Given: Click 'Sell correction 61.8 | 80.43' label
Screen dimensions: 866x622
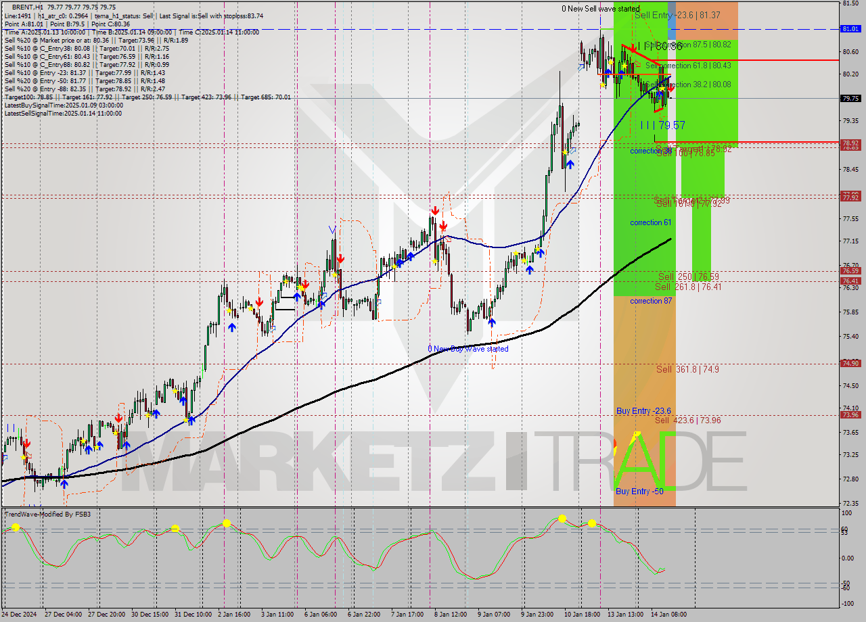Looking at the screenshot, I should (x=688, y=66).
